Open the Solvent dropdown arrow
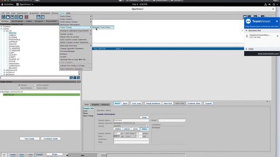Image resolution: width=280 pixels, height=157 pixels. coord(147,126)
